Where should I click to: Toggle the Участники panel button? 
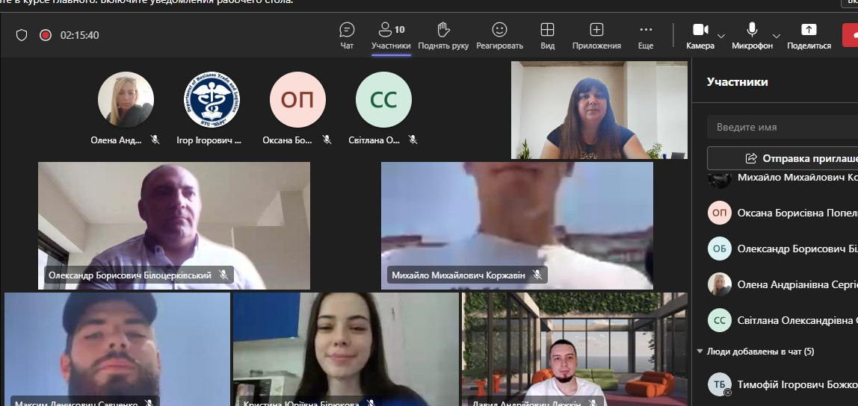(x=391, y=36)
